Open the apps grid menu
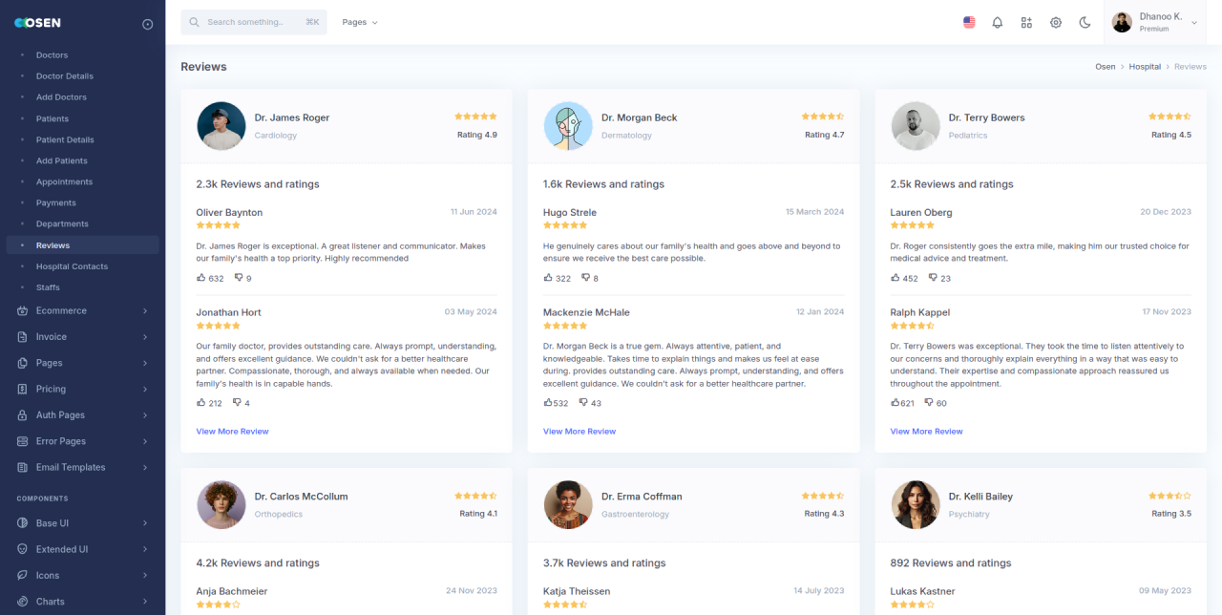This screenshot has width=1222, height=615. (1026, 22)
